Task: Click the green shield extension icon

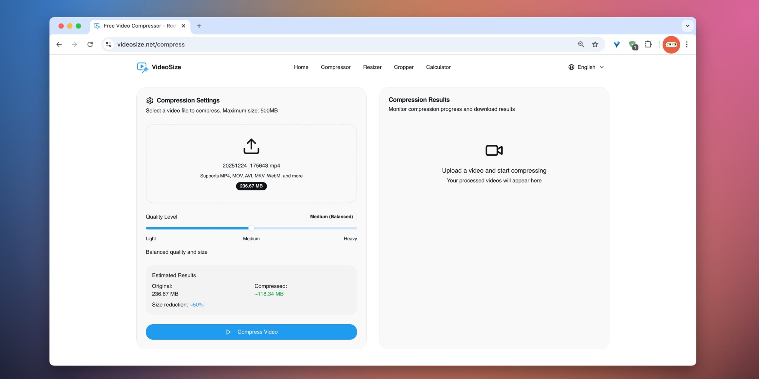Action: point(632,45)
